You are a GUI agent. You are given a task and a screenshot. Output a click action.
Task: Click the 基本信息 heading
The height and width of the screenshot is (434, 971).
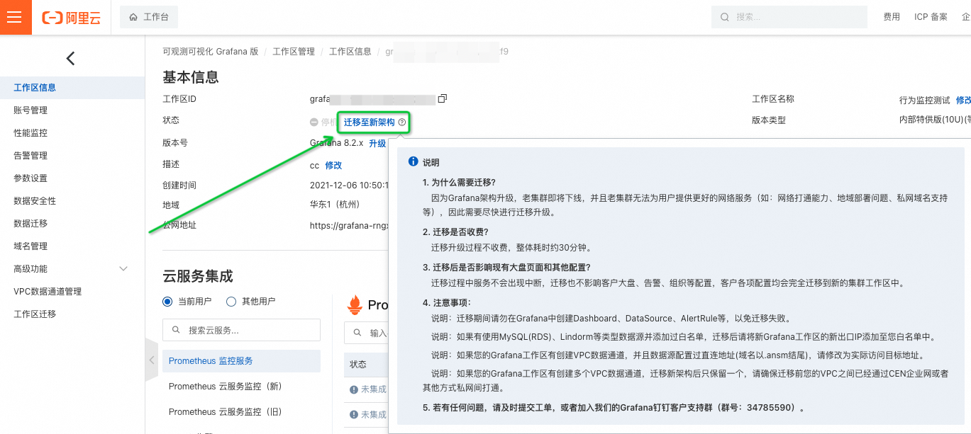(x=191, y=76)
